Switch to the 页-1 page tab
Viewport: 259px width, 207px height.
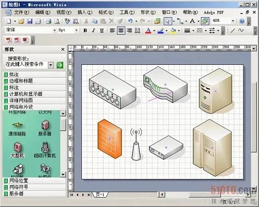pyautogui.click(x=100, y=195)
